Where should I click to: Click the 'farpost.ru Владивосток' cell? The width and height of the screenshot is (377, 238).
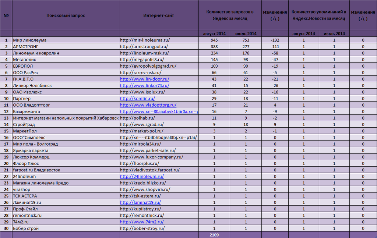[x=66, y=170]
